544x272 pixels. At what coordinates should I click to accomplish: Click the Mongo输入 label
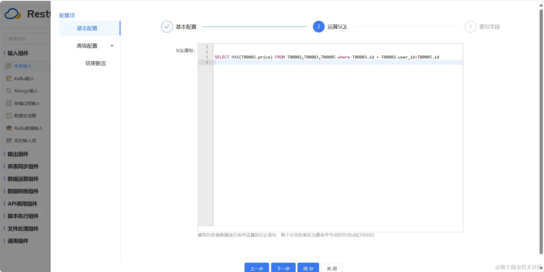[26, 91]
